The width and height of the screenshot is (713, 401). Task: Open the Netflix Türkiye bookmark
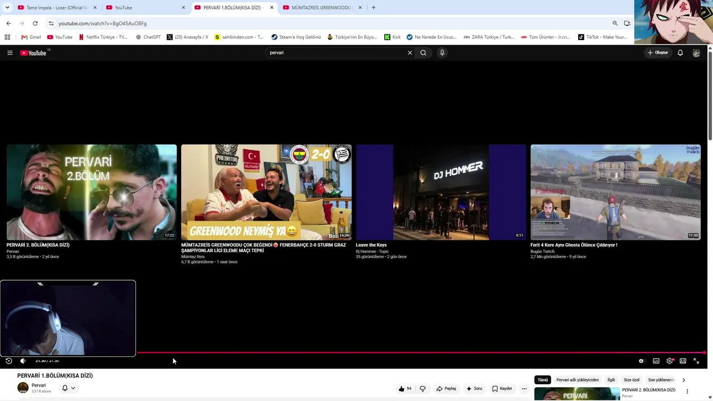(x=103, y=37)
